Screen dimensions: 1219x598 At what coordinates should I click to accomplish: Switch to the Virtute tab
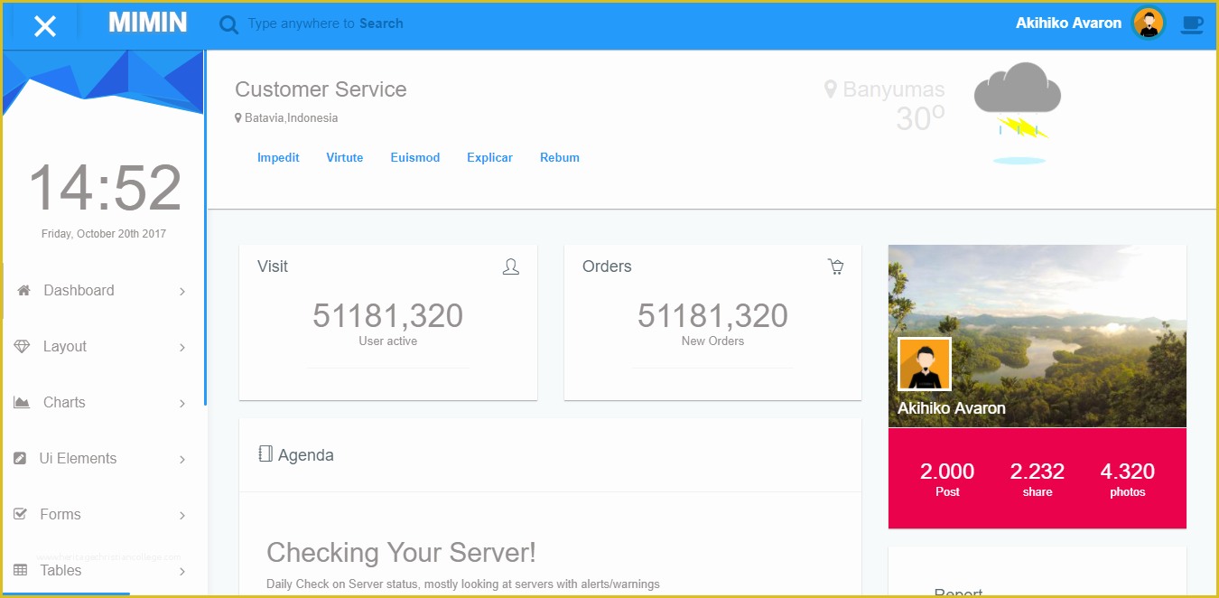(x=344, y=157)
